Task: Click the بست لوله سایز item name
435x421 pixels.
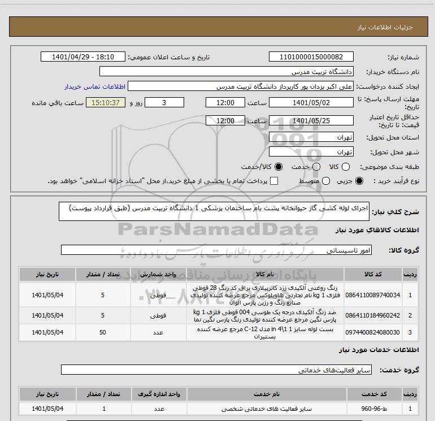Action: pos(265,333)
